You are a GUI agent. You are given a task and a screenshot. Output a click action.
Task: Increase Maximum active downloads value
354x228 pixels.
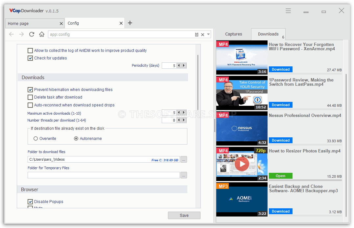(184, 112)
